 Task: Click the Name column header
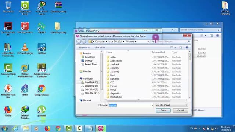[109, 52]
